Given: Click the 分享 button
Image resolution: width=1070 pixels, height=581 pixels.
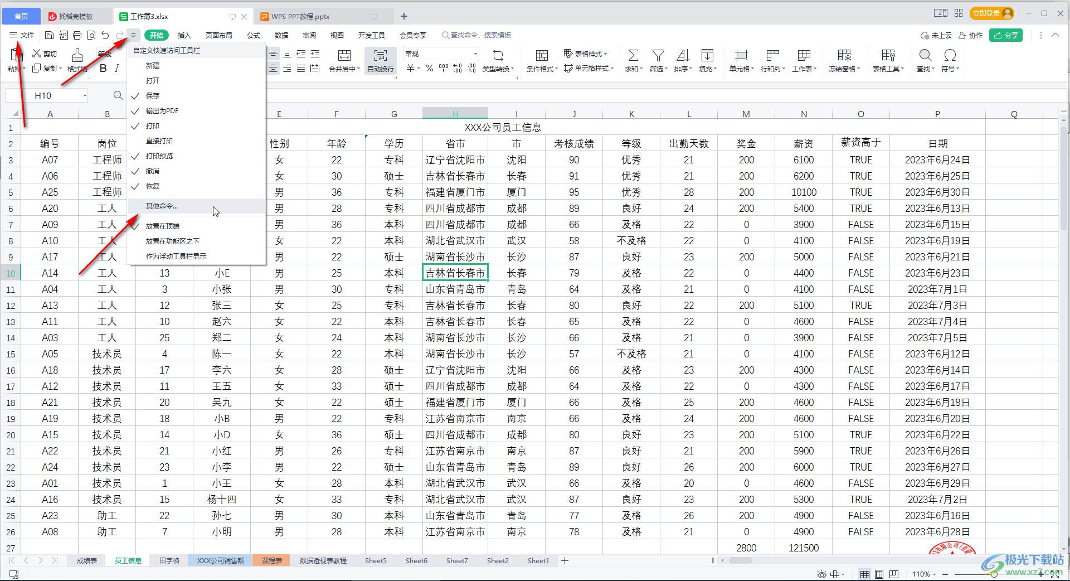Looking at the screenshot, I should point(1006,35).
